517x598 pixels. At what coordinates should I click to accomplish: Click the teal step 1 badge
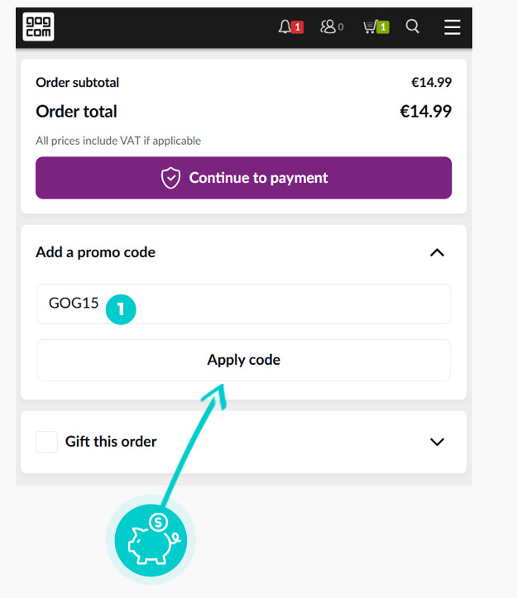tap(121, 309)
